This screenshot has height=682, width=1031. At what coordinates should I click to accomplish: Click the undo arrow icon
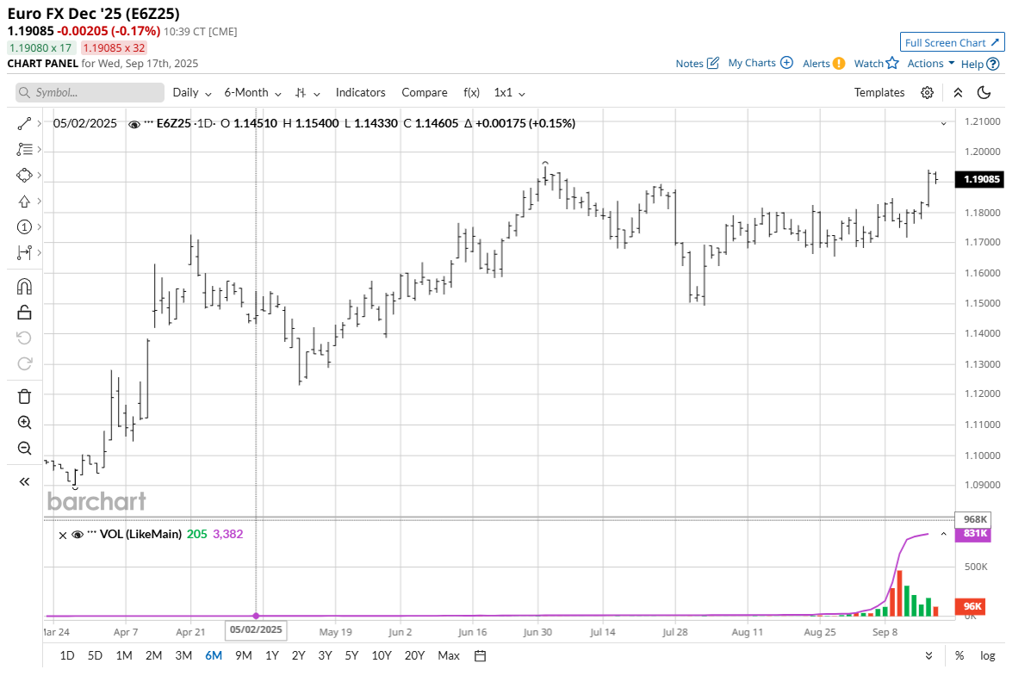click(24, 338)
